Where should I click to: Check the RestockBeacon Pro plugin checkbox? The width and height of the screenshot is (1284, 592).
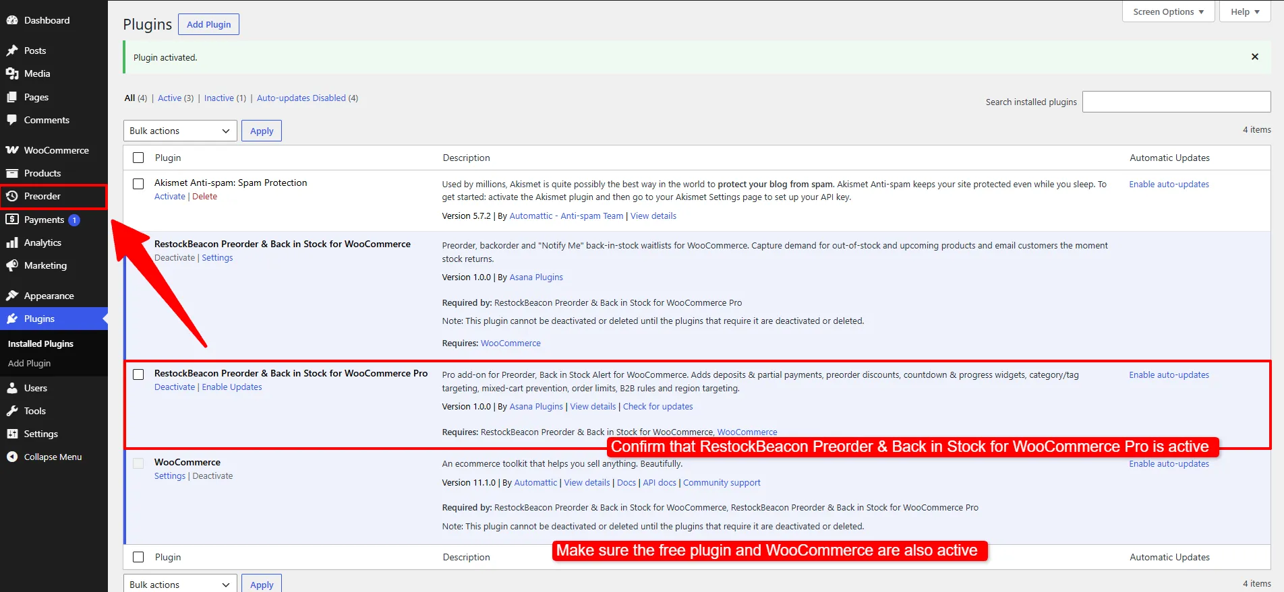pyautogui.click(x=138, y=374)
